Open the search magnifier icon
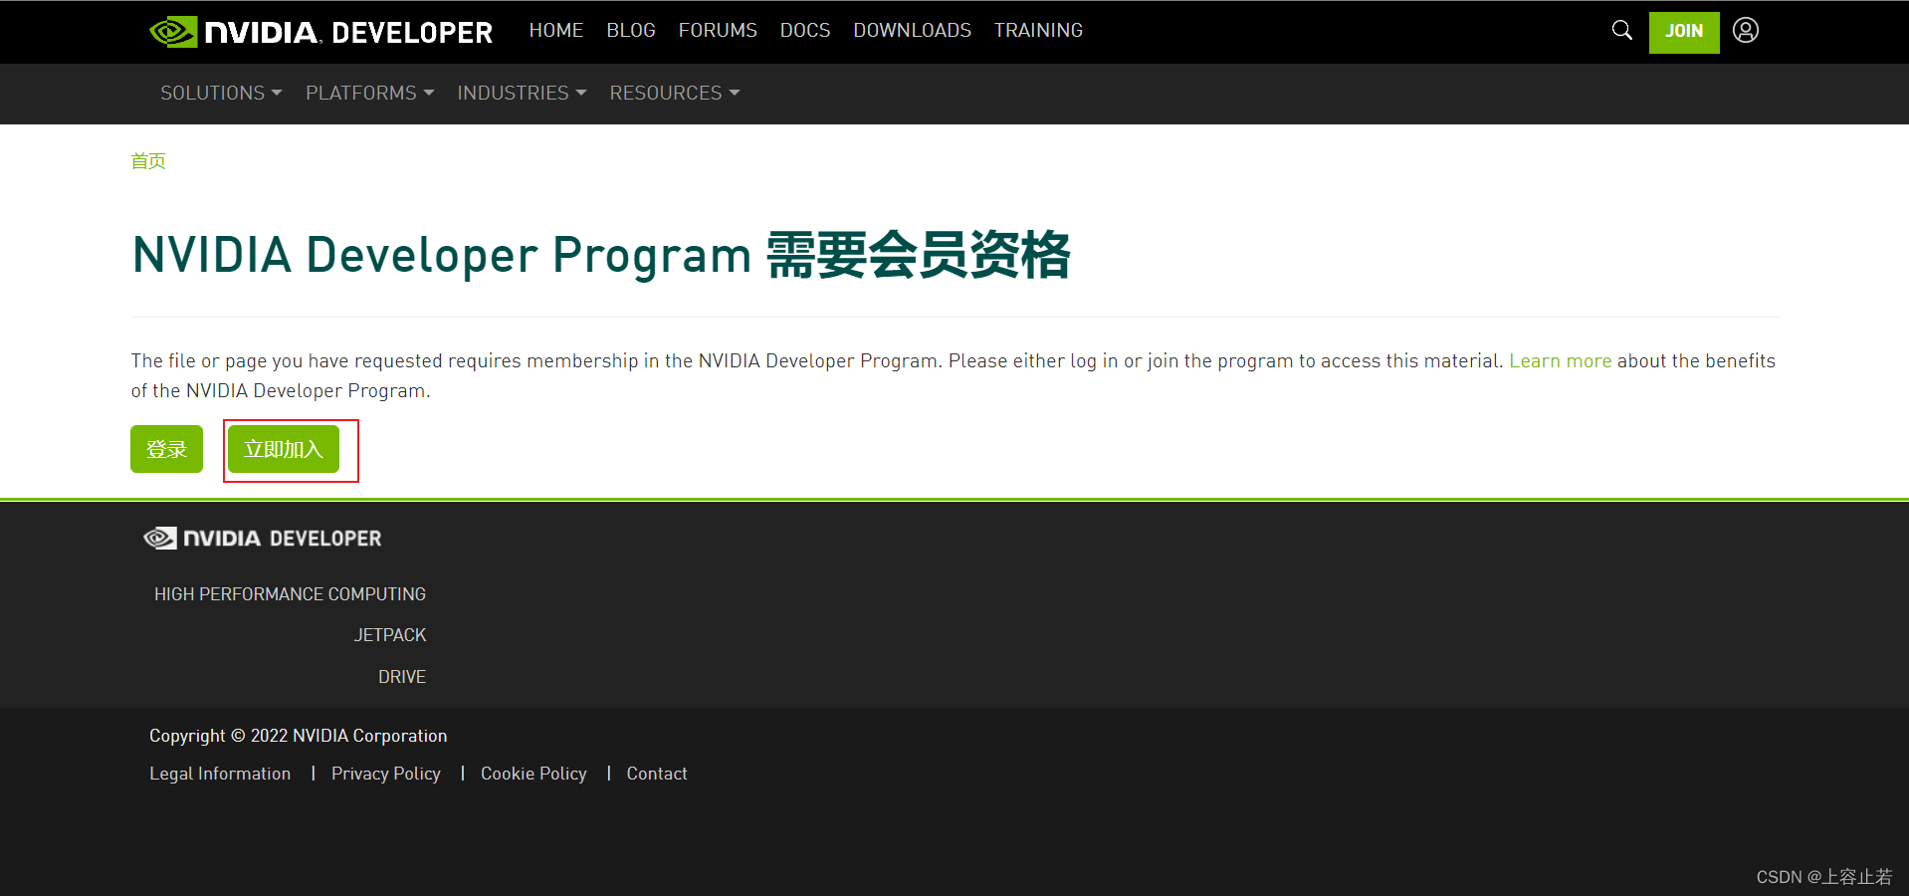 click(1621, 30)
